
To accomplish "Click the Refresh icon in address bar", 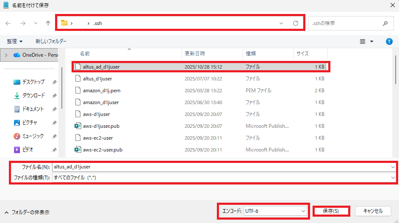I will click(x=296, y=23).
